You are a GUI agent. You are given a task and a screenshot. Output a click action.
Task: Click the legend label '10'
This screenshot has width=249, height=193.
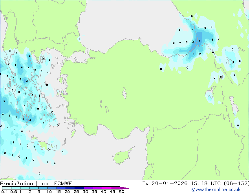point(49,191)
